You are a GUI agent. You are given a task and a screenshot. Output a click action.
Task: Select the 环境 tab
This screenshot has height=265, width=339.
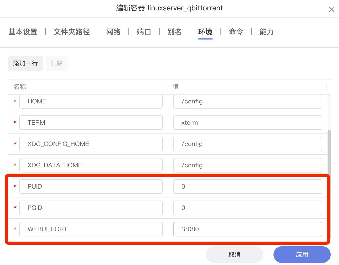coord(205,32)
